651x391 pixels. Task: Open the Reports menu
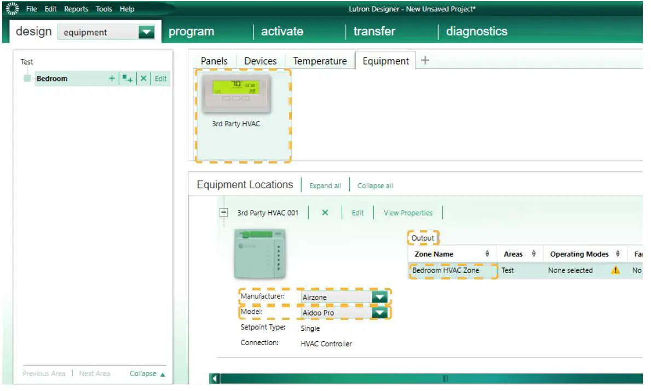76,9
